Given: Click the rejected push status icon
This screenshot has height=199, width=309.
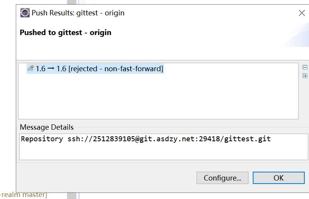Looking at the screenshot, I should [x=30, y=69].
